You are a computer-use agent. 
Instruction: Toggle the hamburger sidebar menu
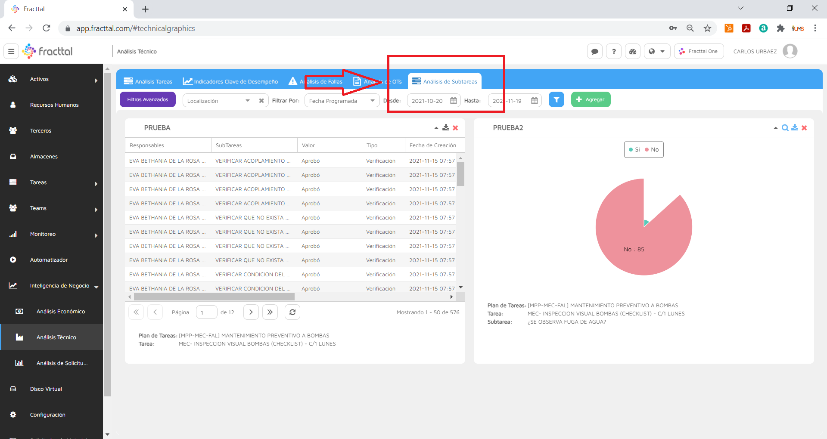coord(11,52)
